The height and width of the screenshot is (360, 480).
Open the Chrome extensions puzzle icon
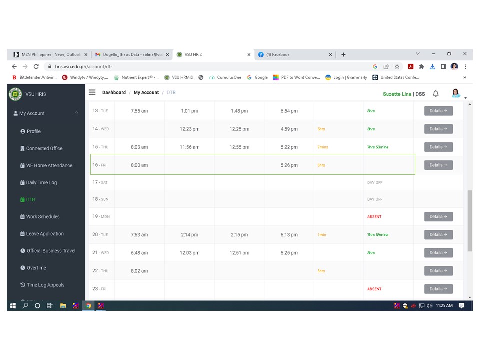[x=421, y=66]
